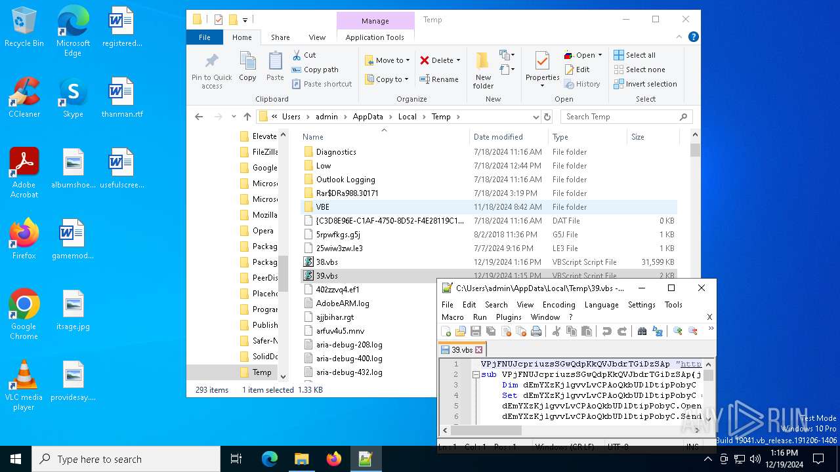
Task: Click Undo arrow in Notepad++ toolbar
Action: (606, 332)
